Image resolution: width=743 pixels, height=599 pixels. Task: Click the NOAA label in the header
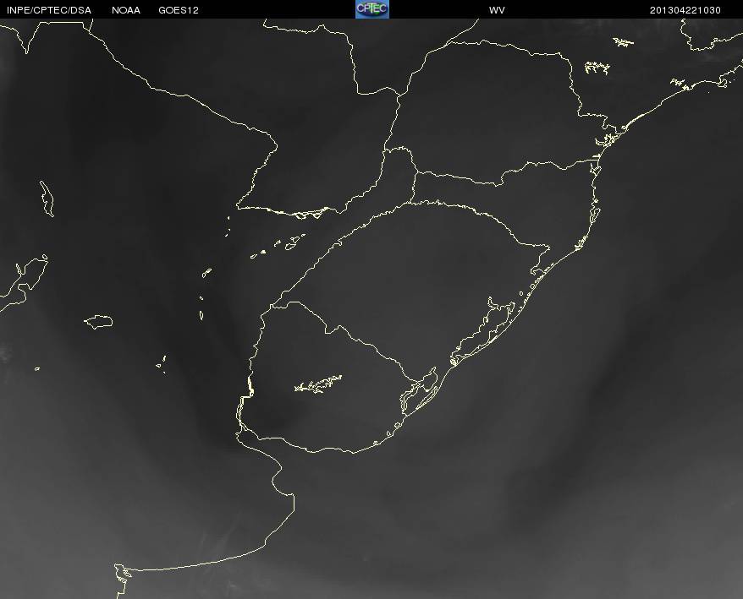coord(126,10)
